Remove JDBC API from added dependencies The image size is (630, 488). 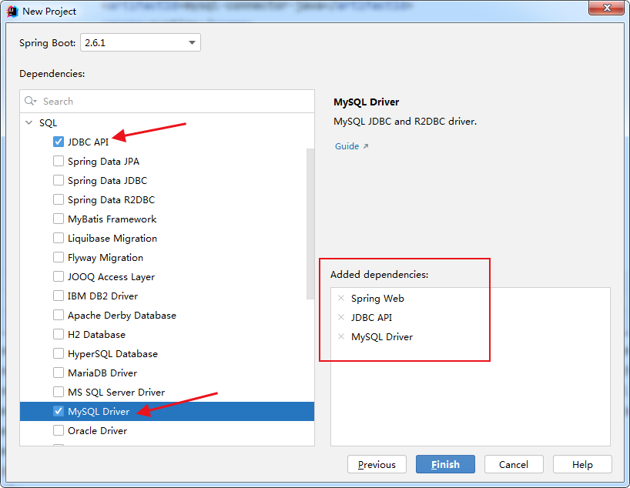click(341, 317)
